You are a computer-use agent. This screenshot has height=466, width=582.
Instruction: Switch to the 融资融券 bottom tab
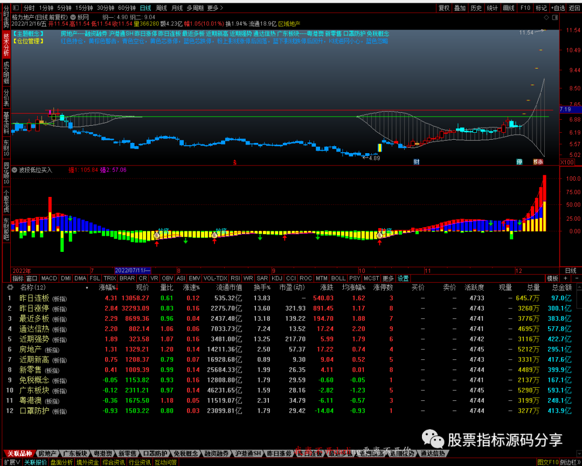click(x=217, y=454)
